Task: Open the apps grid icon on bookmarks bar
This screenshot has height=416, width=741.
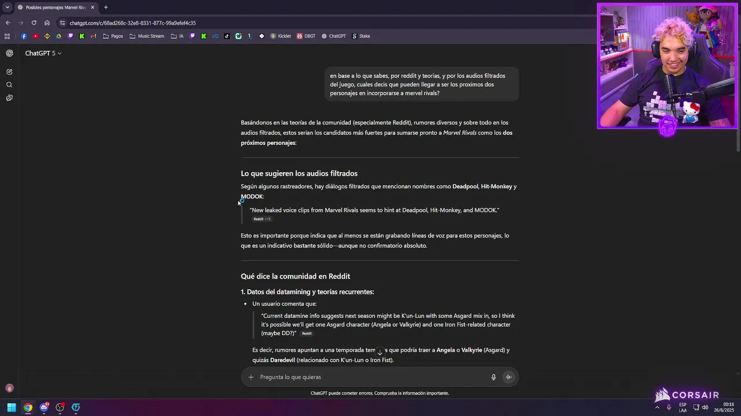Action: (7, 36)
